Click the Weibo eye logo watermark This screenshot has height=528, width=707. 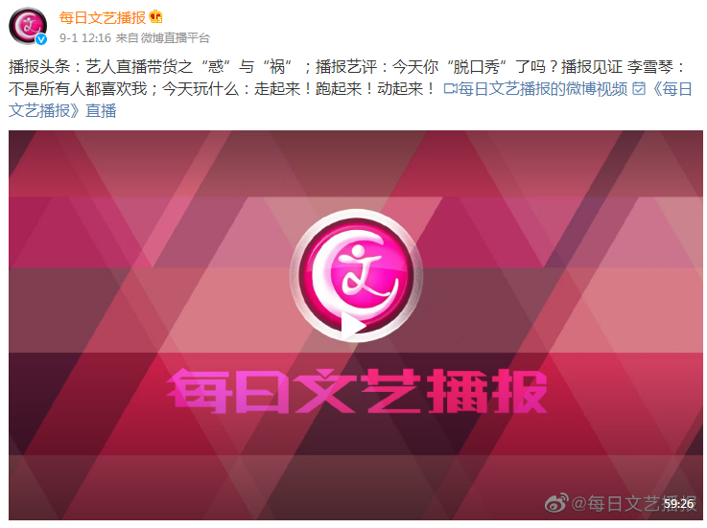click(556, 502)
